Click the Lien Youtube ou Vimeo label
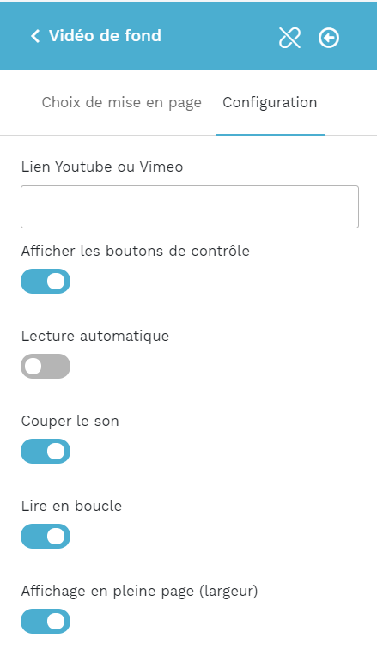 coord(102,167)
